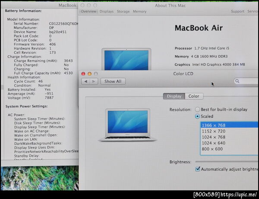Open Displays tab in About This Mac
This screenshot has height=199, width=259.
pos(107,12)
